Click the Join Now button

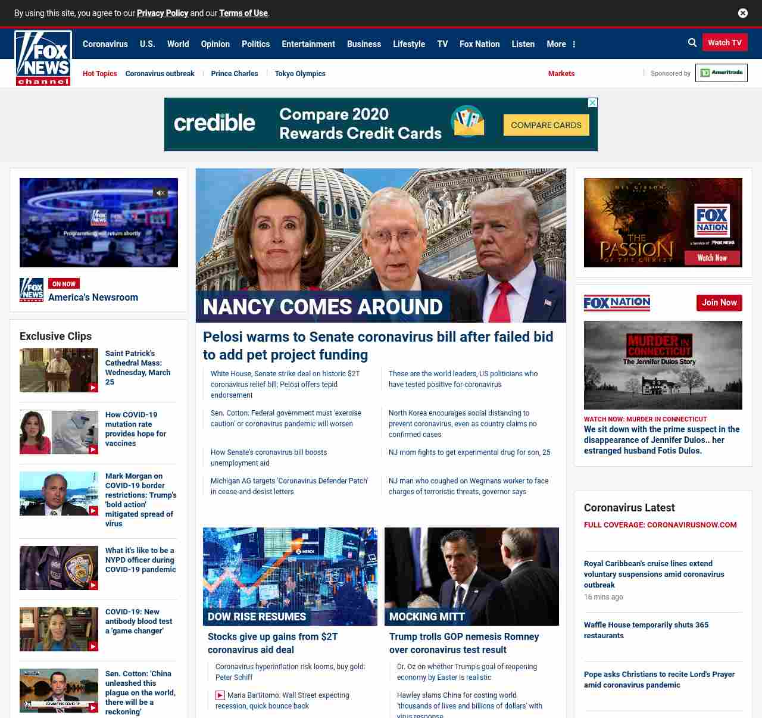(719, 302)
